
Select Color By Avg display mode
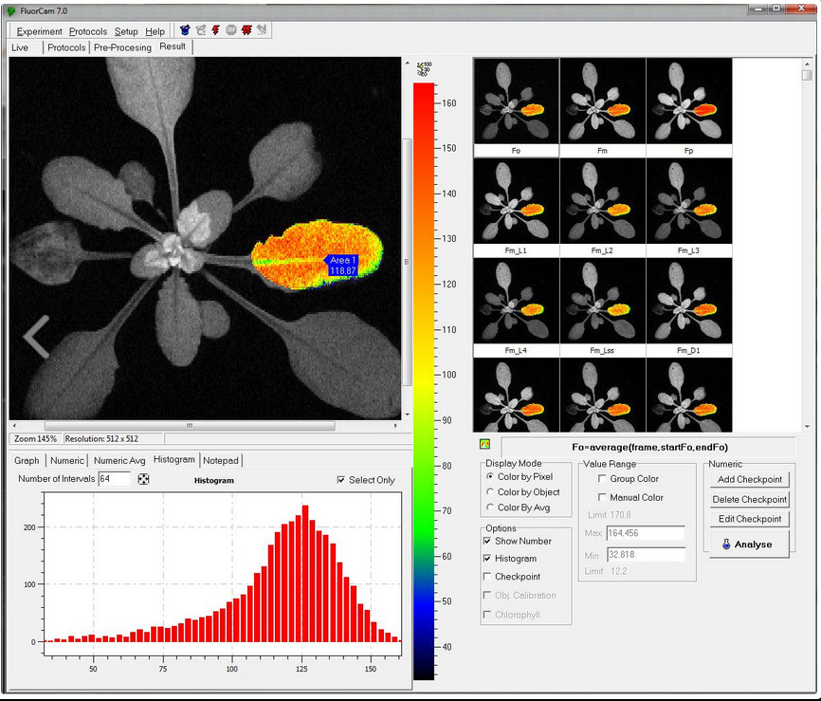(490, 507)
